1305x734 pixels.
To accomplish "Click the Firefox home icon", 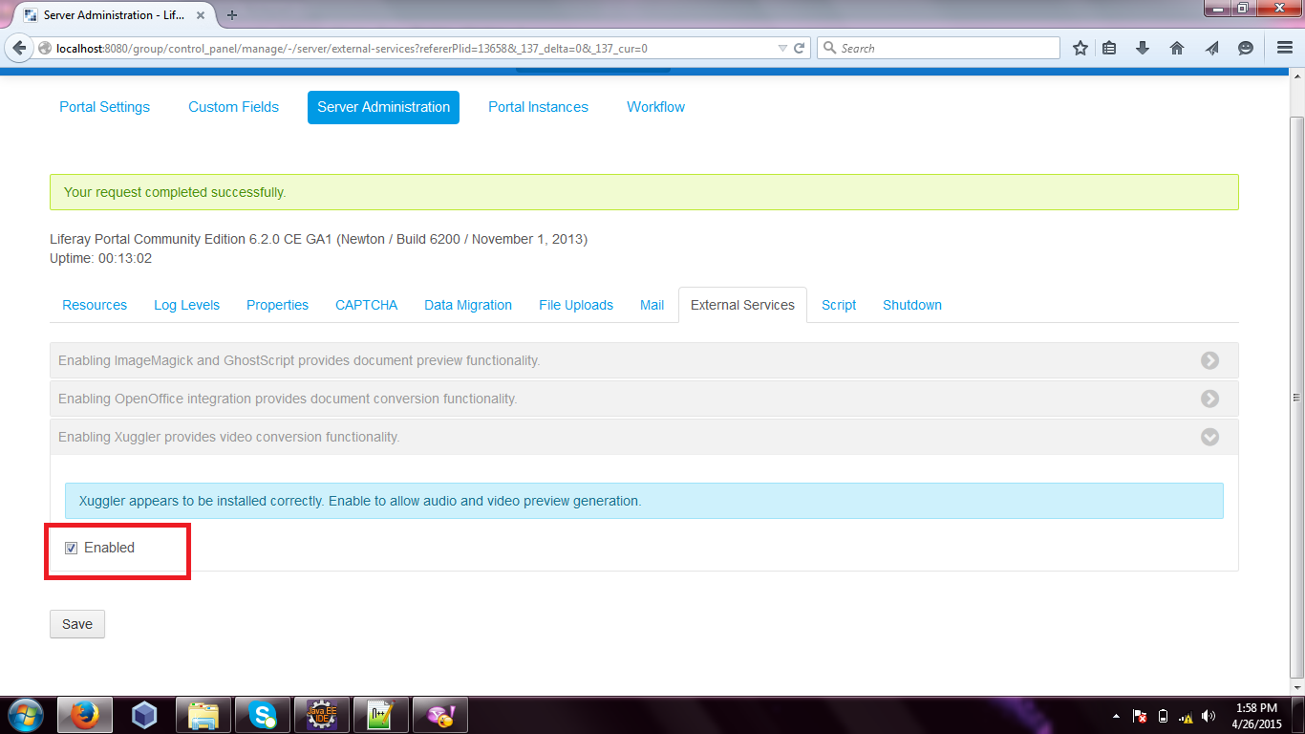I will [1176, 47].
